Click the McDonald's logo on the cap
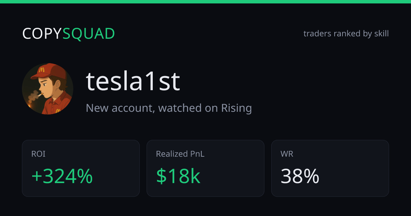The height and width of the screenshot is (216, 411). pos(42,70)
